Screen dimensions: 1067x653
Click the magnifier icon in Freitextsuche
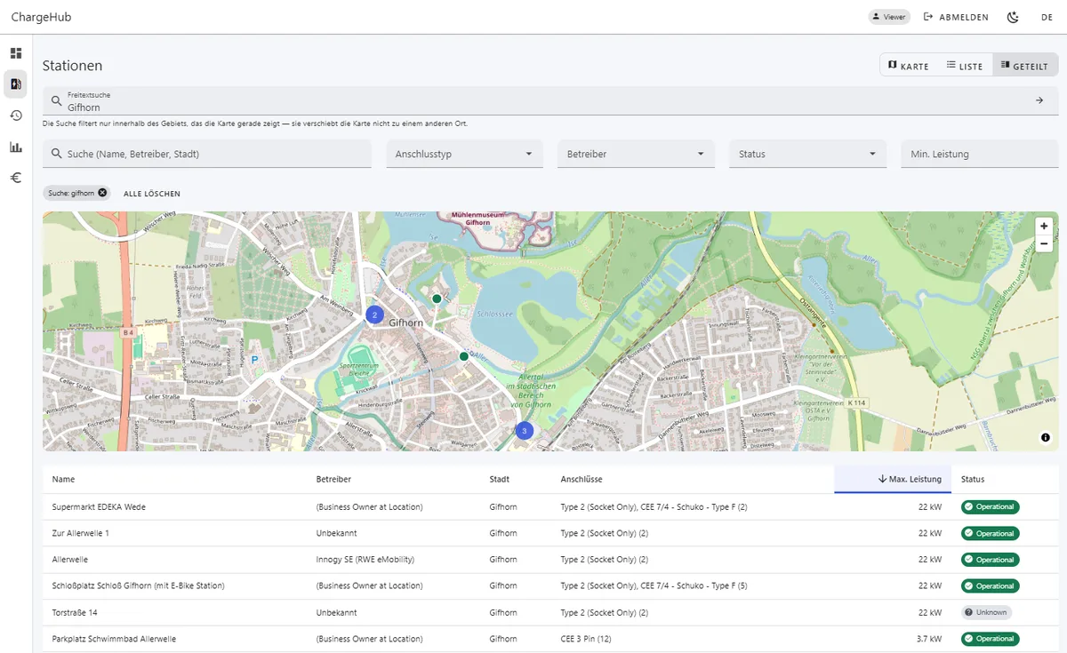56,101
